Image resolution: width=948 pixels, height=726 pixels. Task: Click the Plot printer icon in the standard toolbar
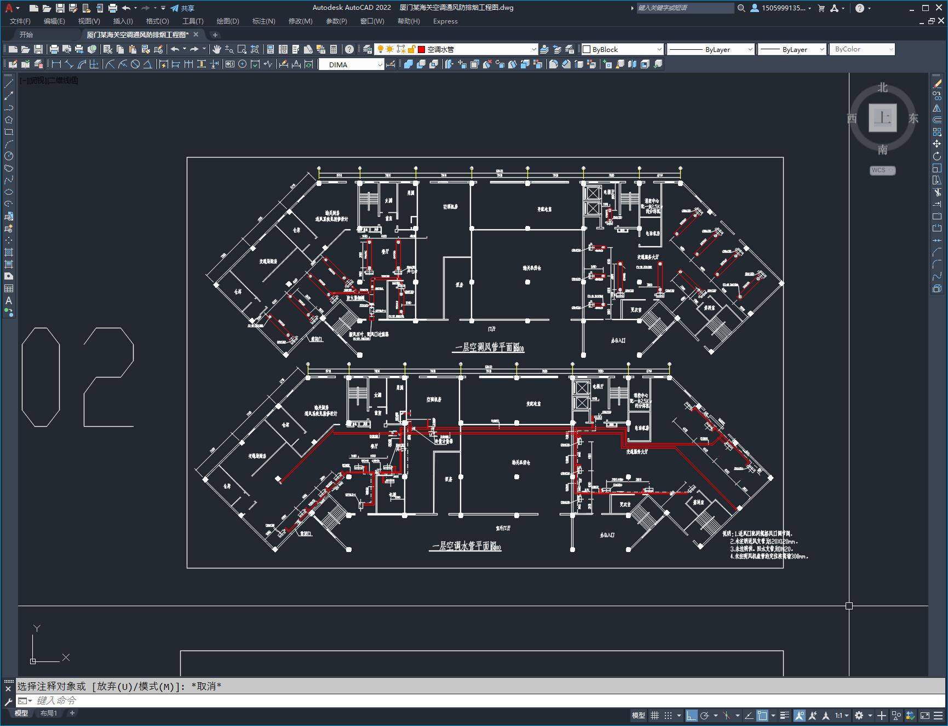54,49
